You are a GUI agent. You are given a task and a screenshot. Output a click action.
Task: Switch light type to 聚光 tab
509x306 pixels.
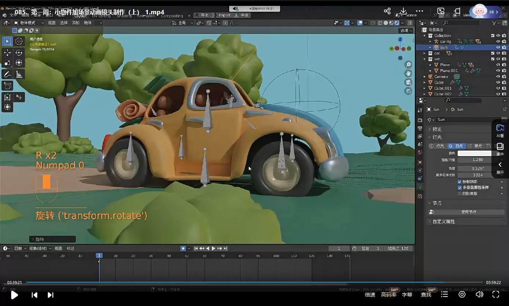tap(475, 146)
